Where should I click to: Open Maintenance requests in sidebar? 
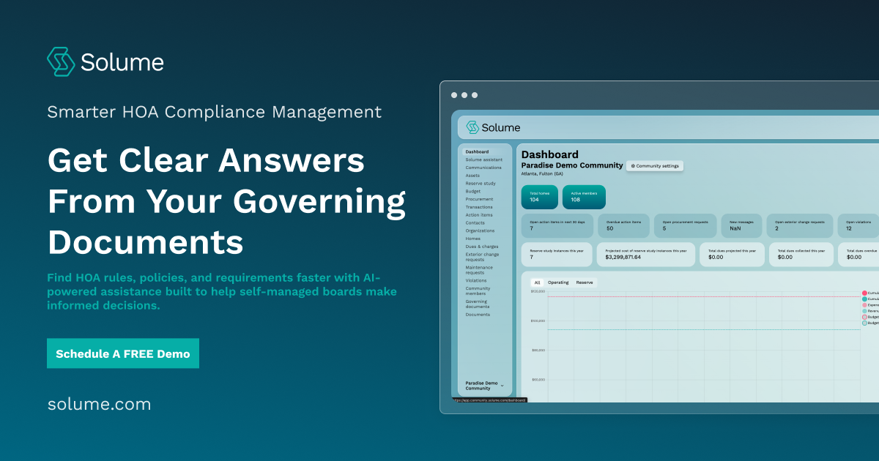(479, 270)
